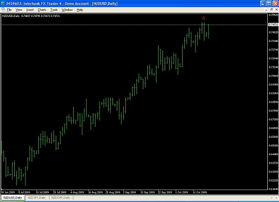Click the current price label 0.74731

point(273,25)
